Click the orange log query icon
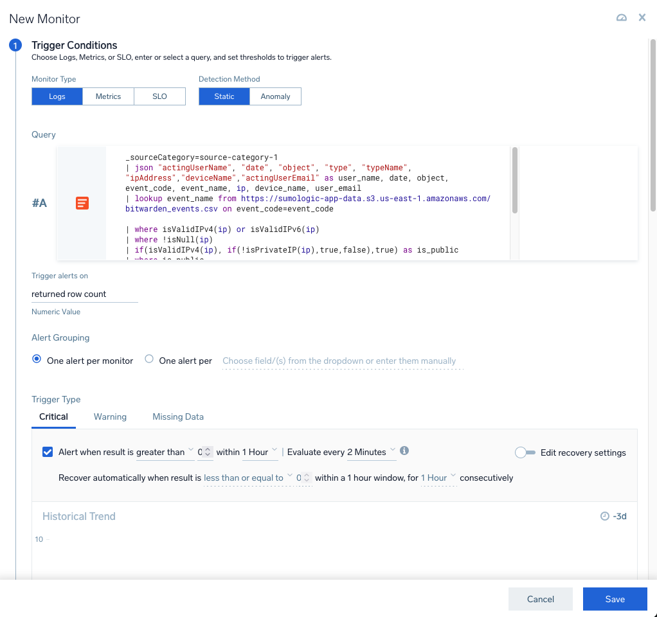 [82, 203]
